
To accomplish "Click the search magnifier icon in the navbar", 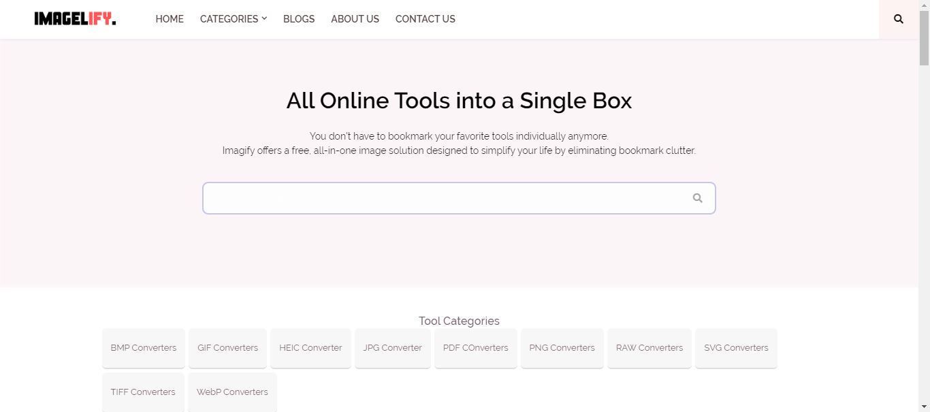I will tap(897, 19).
